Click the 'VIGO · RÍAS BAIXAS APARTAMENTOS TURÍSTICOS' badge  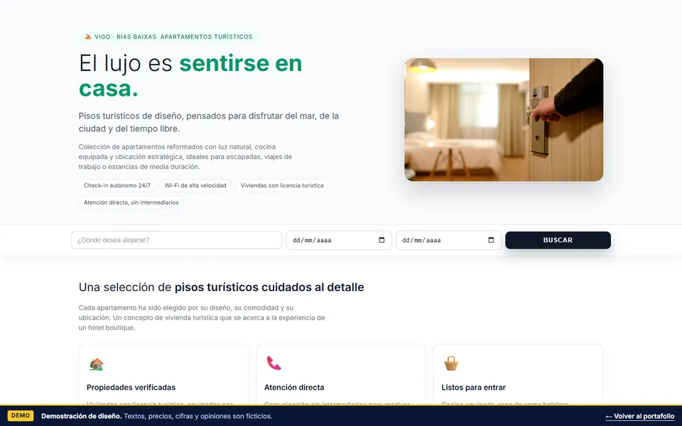pos(169,37)
